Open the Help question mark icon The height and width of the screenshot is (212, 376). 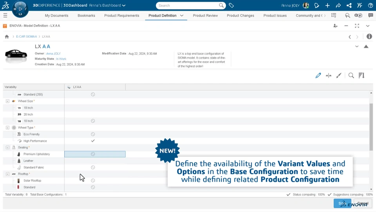[370, 5]
